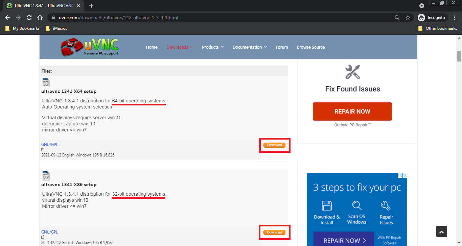This screenshot has width=462, height=246.
Task: Click the REPAIR NOW red ad button
Action: [352, 112]
